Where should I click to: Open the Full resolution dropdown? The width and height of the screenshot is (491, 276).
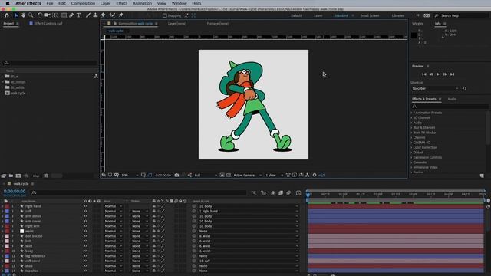point(206,176)
